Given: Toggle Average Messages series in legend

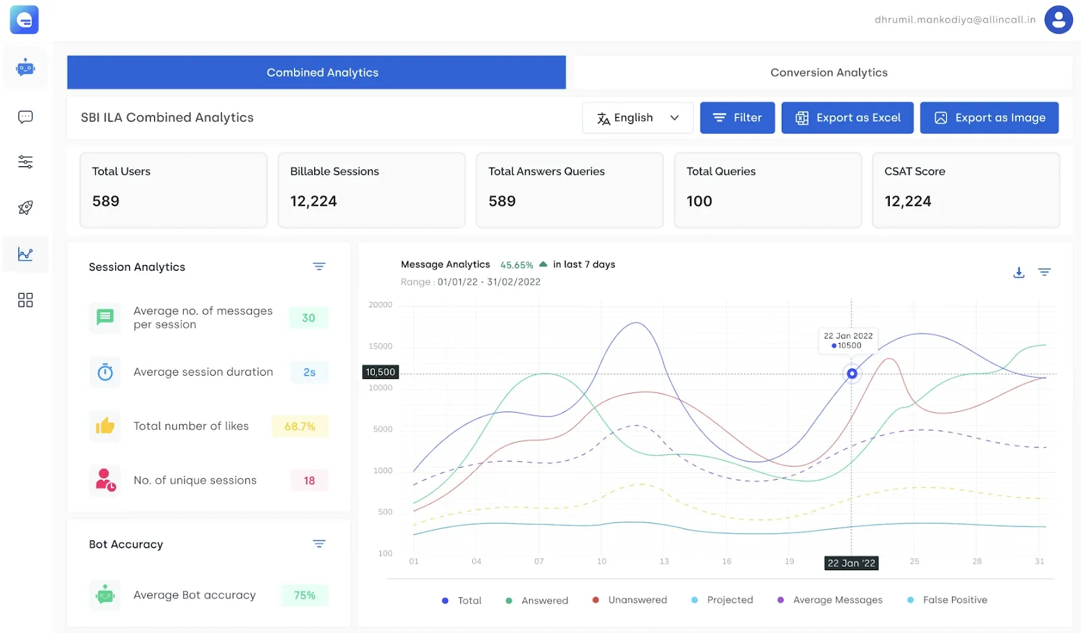Looking at the screenshot, I should [x=830, y=600].
